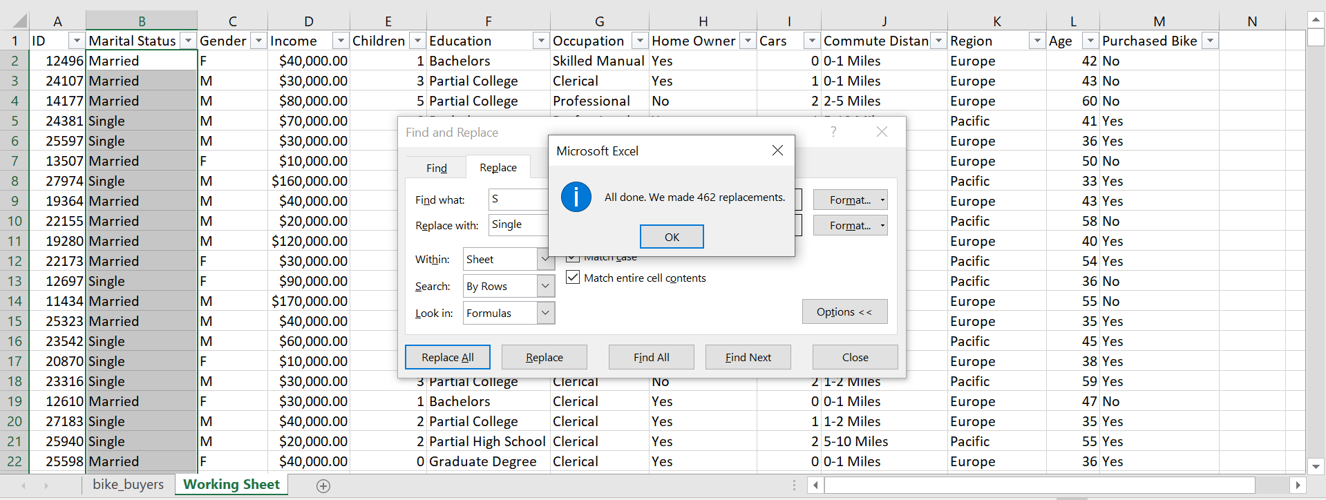Select the cell with ID 12496
This screenshot has height=500, width=1326.
(57, 61)
